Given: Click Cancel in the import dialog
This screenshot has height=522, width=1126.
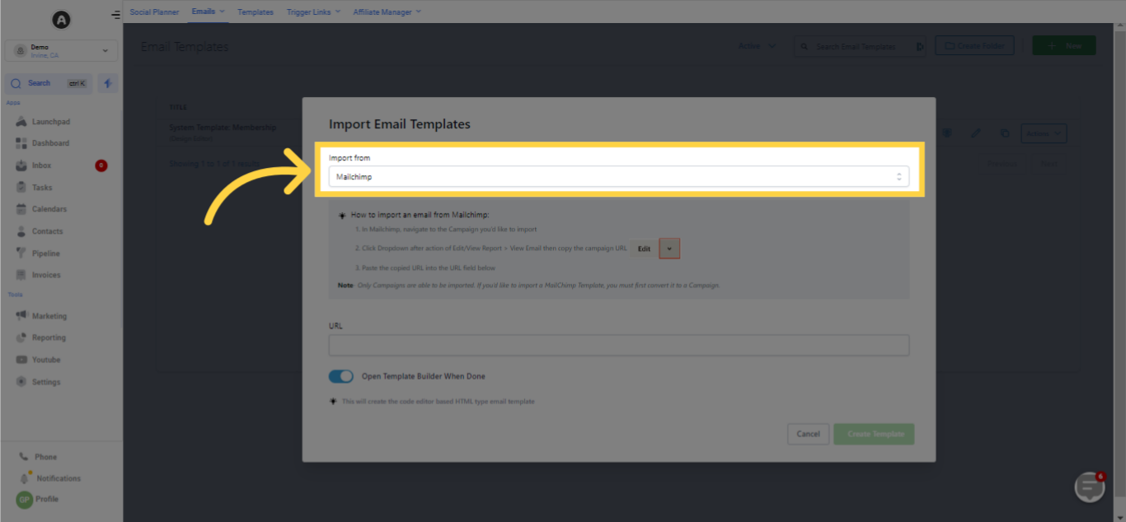Looking at the screenshot, I should point(808,434).
